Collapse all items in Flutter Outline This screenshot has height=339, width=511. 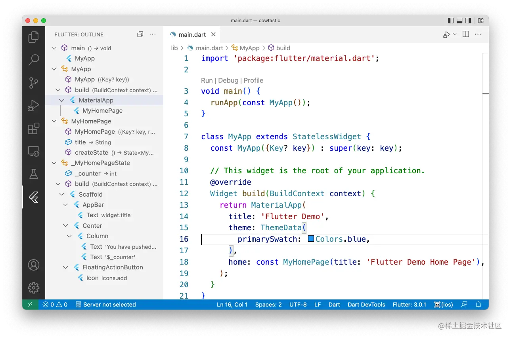[x=140, y=34]
